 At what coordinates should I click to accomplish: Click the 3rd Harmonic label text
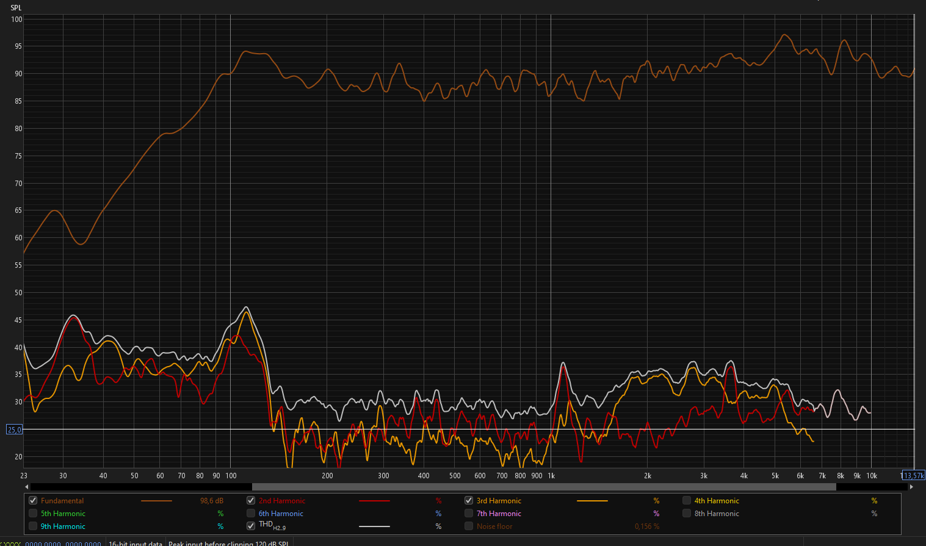(499, 501)
